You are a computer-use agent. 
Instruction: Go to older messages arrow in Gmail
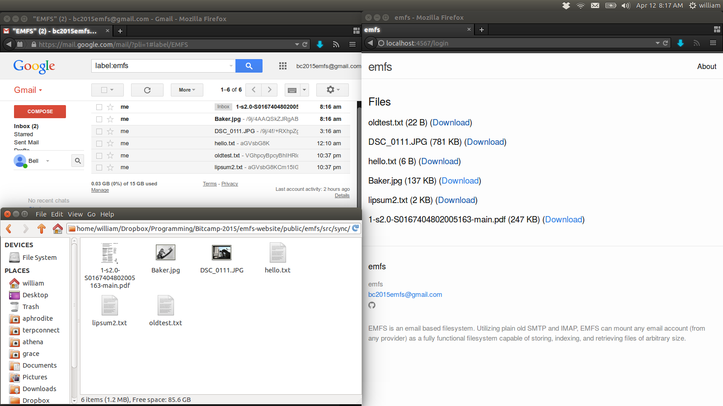(x=270, y=90)
